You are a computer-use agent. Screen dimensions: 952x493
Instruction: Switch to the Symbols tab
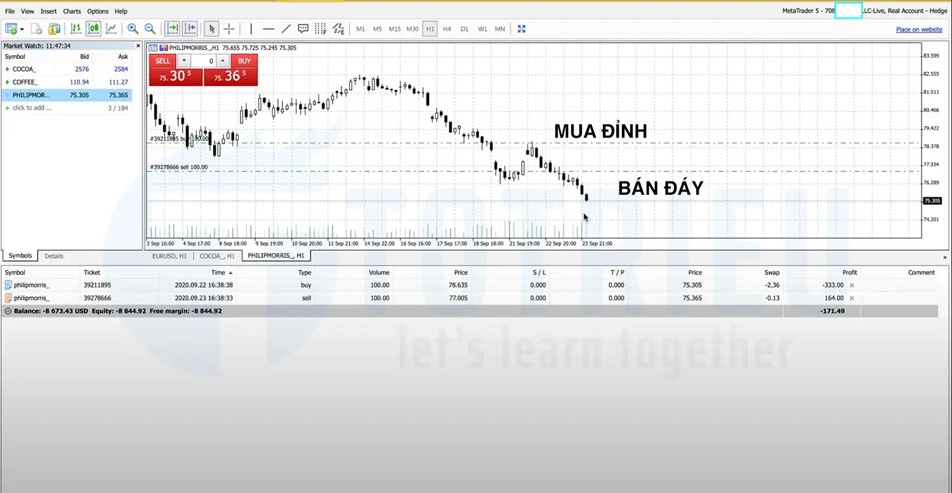point(20,256)
